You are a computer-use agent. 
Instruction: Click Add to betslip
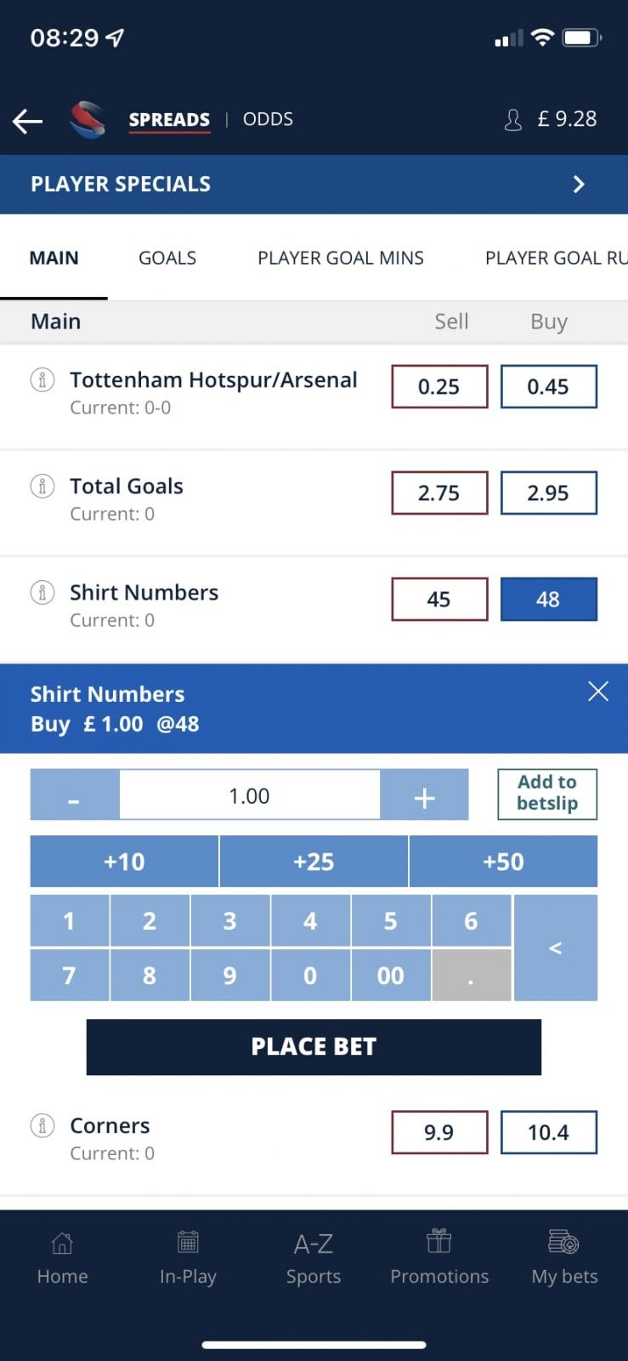547,793
